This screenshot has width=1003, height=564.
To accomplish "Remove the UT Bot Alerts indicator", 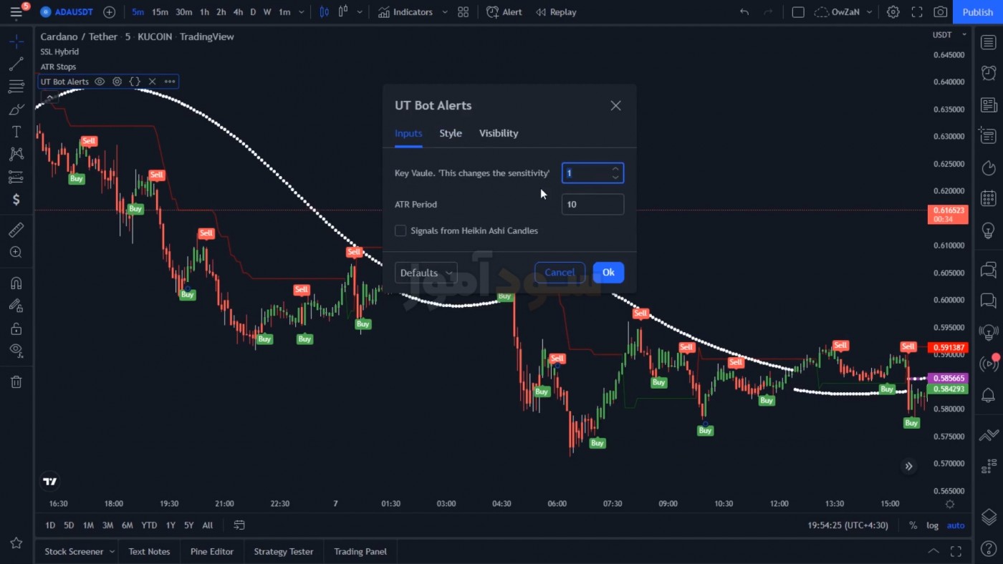I will pyautogui.click(x=152, y=82).
